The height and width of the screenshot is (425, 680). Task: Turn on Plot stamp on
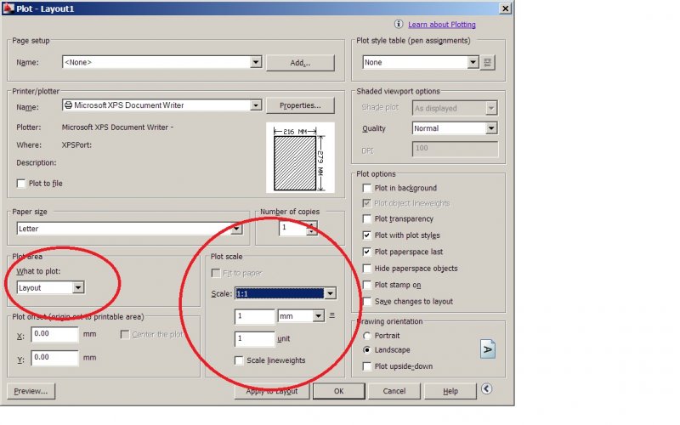click(367, 285)
